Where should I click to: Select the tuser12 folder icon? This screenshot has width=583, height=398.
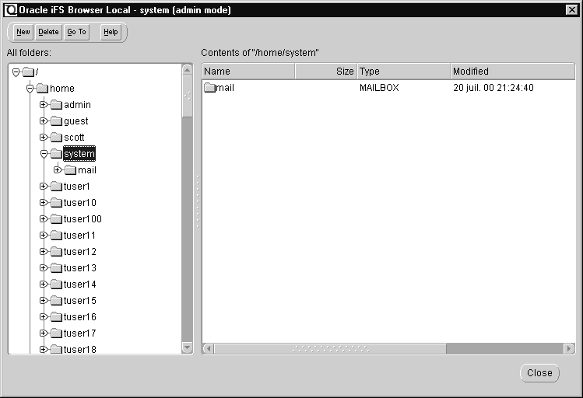(56, 252)
